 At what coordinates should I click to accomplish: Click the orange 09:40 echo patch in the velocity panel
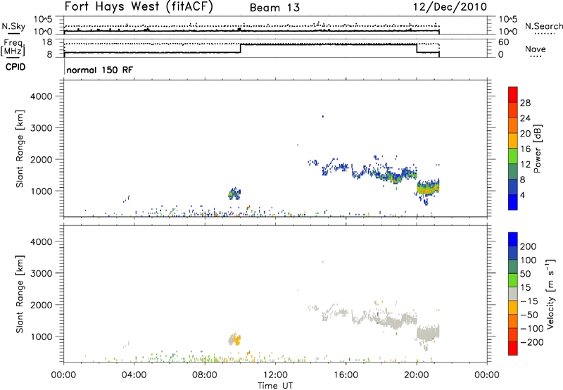coord(236,339)
